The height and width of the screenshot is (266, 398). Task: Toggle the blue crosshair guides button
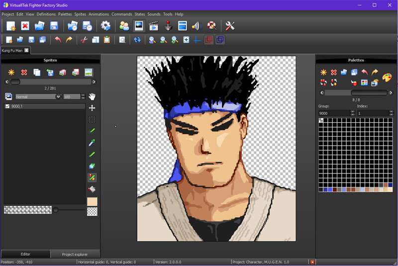coord(198,40)
